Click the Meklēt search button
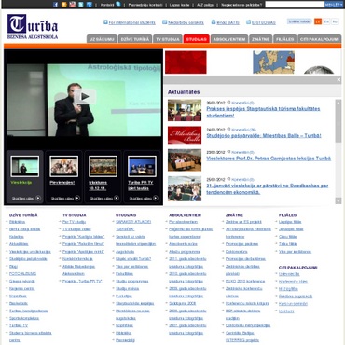 (334, 5)
